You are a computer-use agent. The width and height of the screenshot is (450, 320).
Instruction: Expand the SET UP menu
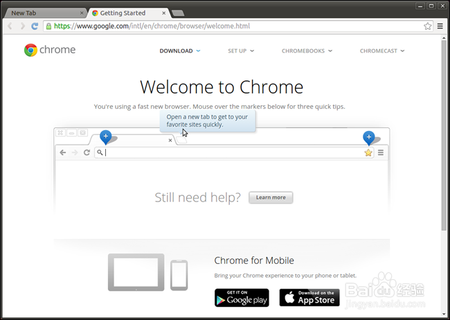coord(241,51)
